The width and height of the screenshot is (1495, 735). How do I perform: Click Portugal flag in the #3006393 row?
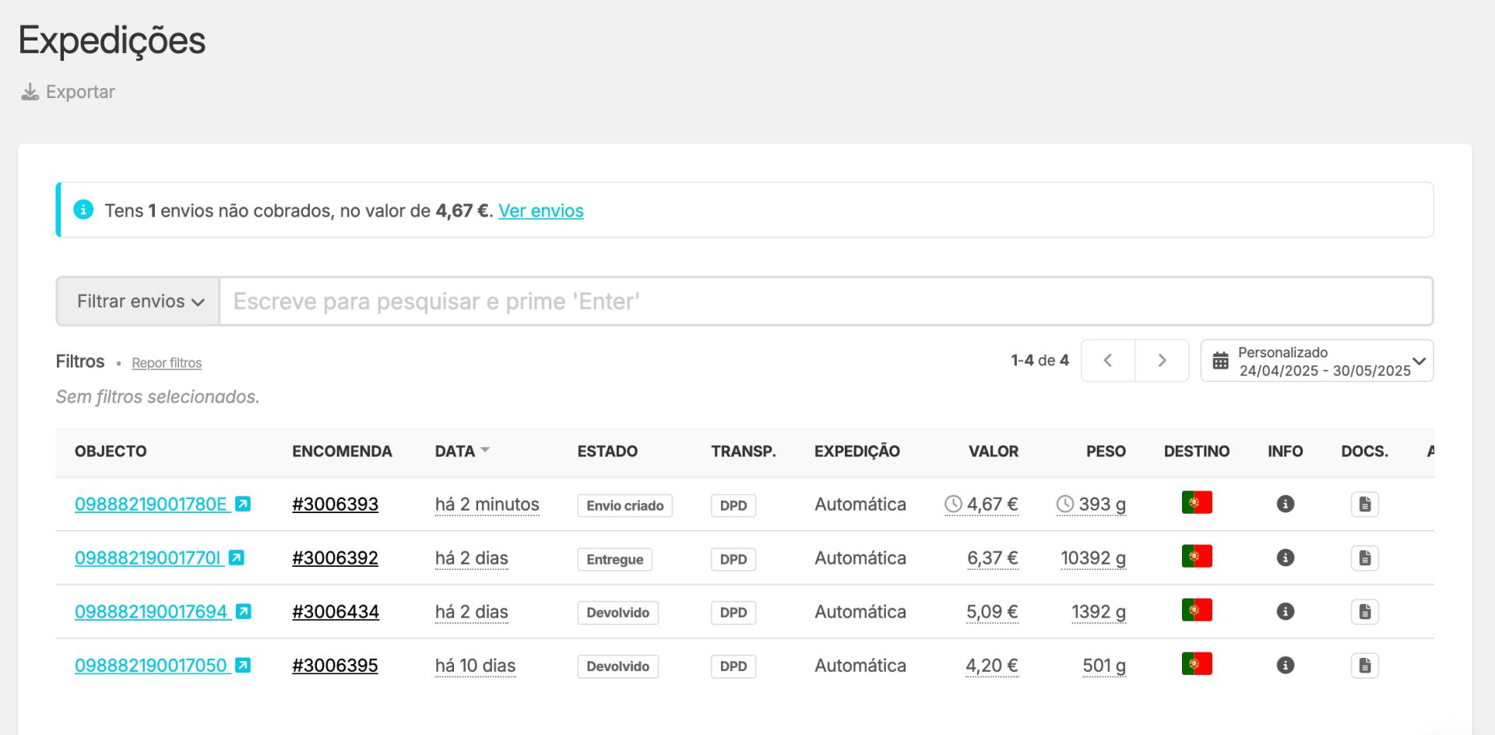pos(1196,503)
